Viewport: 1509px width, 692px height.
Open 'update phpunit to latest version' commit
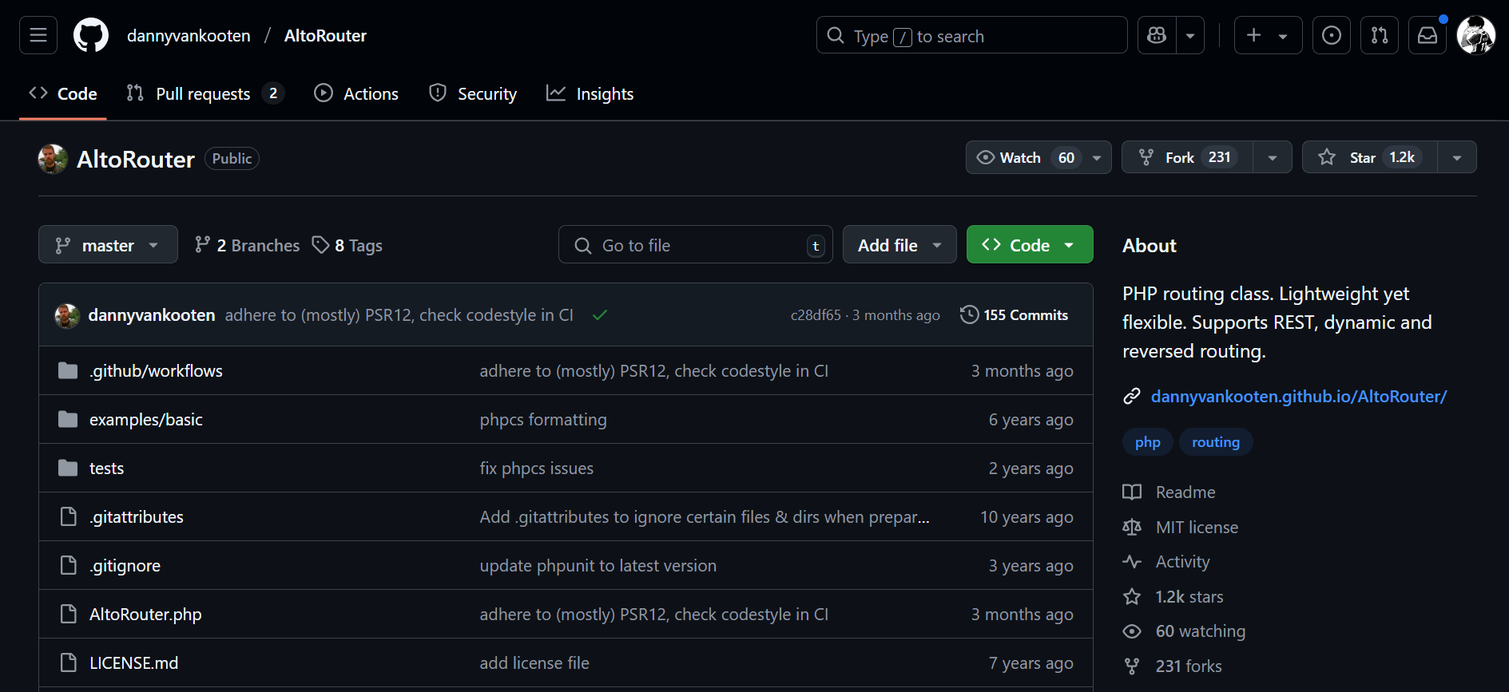pos(598,565)
